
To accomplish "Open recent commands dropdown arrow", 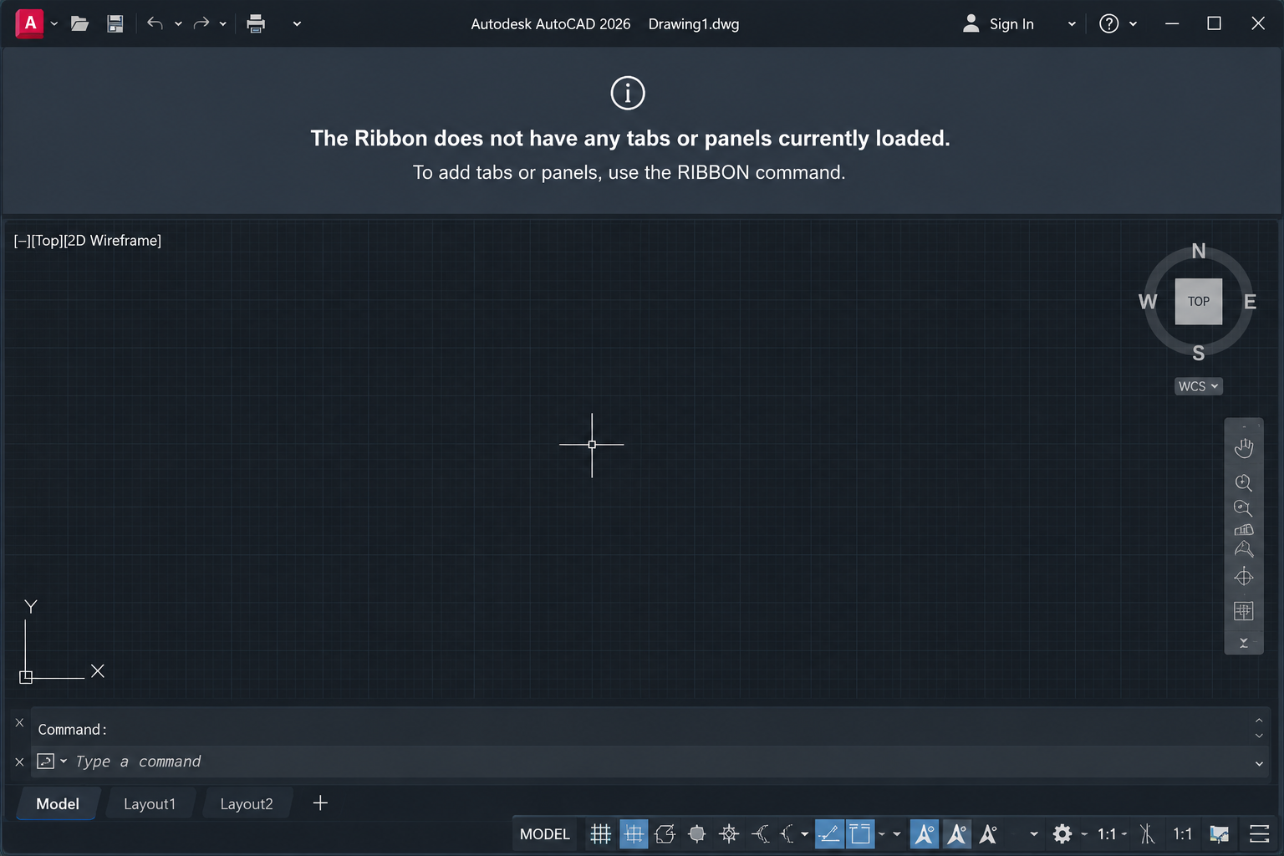I will pos(64,761).
